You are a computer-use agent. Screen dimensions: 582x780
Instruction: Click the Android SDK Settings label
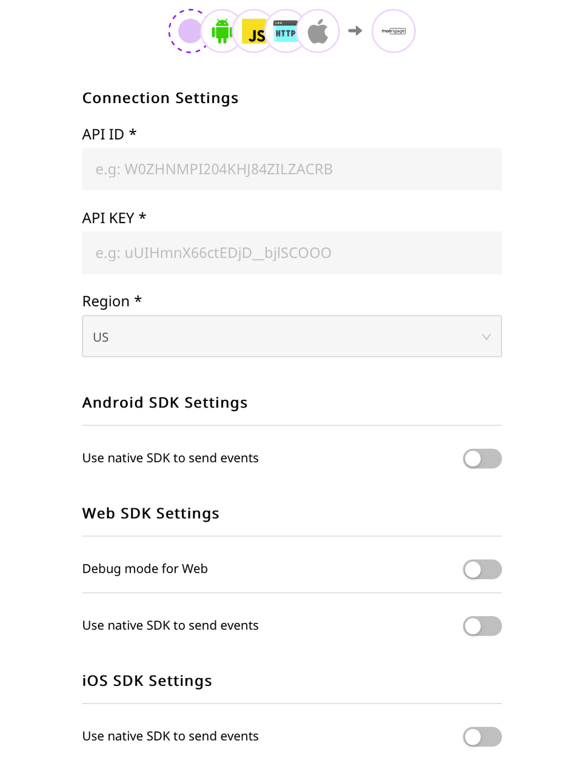[164, 402]
